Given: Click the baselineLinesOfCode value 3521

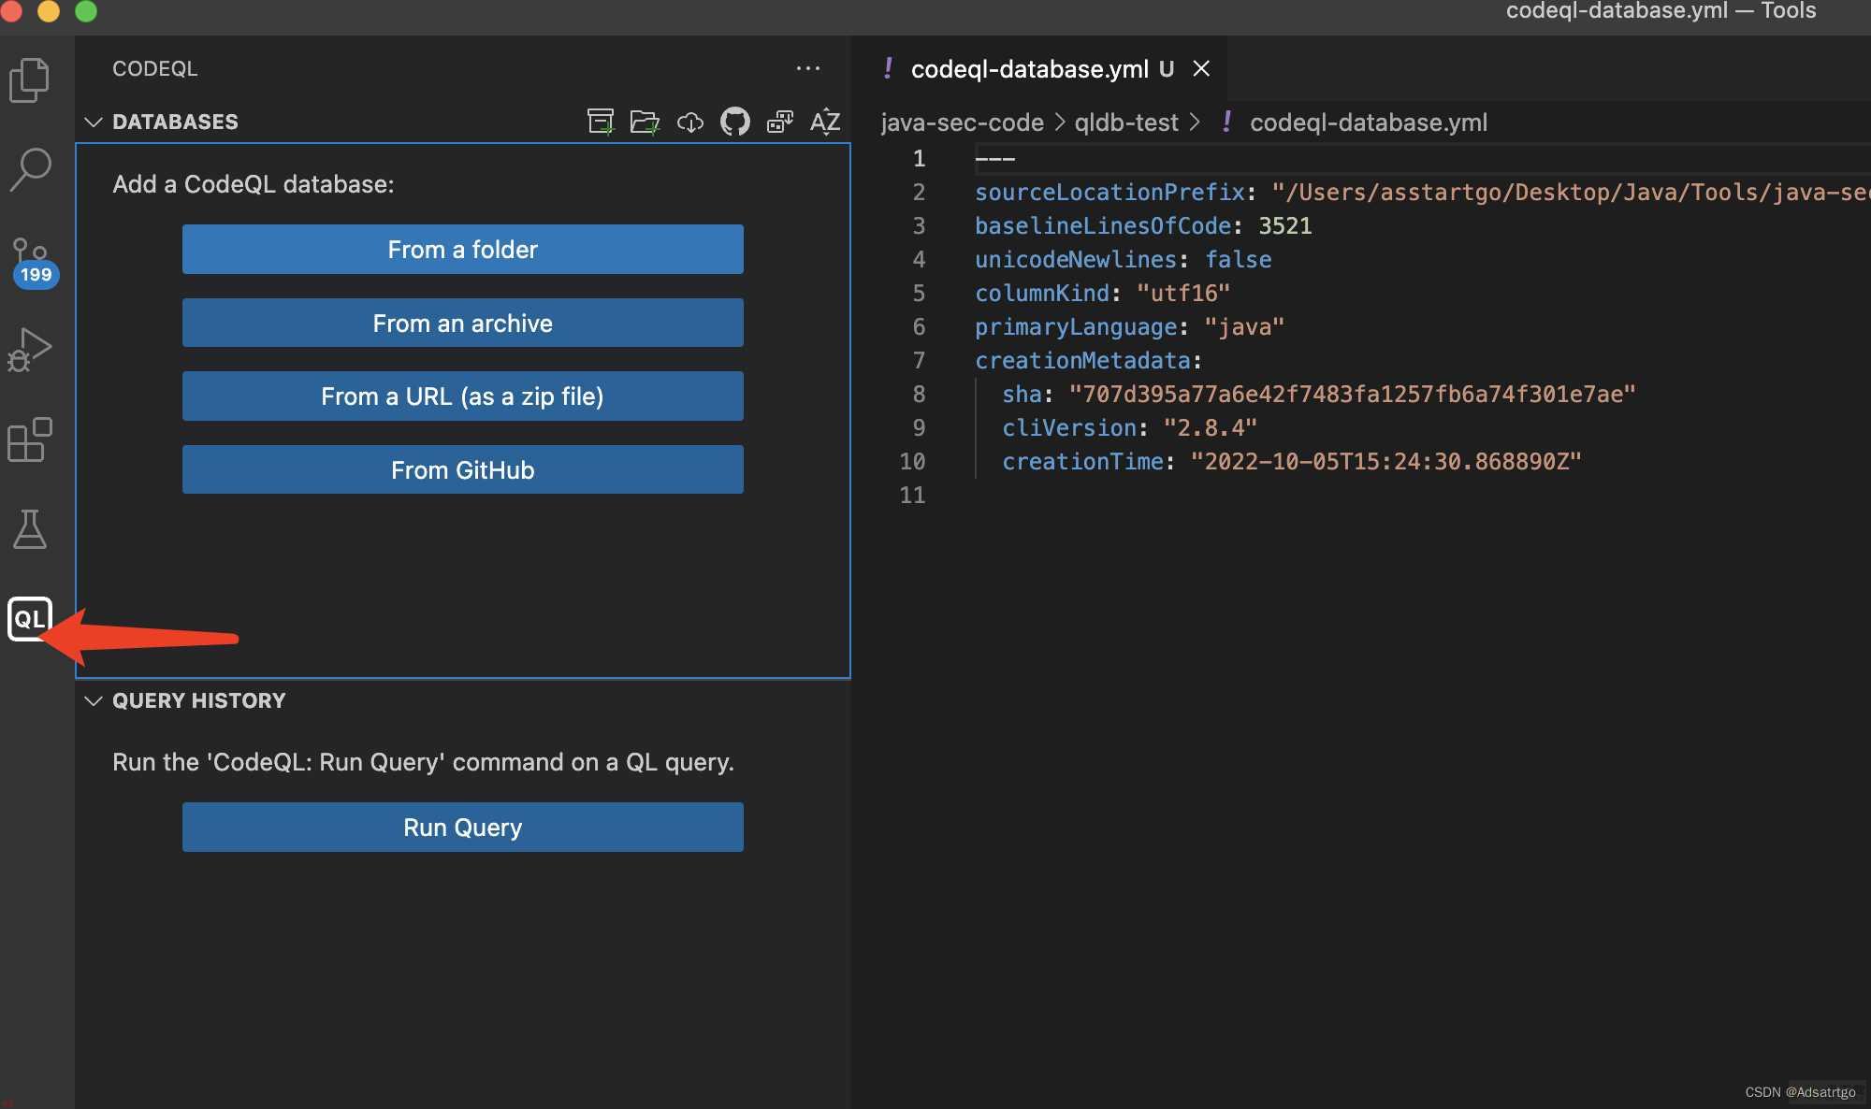Looking at the screenshot, I should (x=1285, y=225).
